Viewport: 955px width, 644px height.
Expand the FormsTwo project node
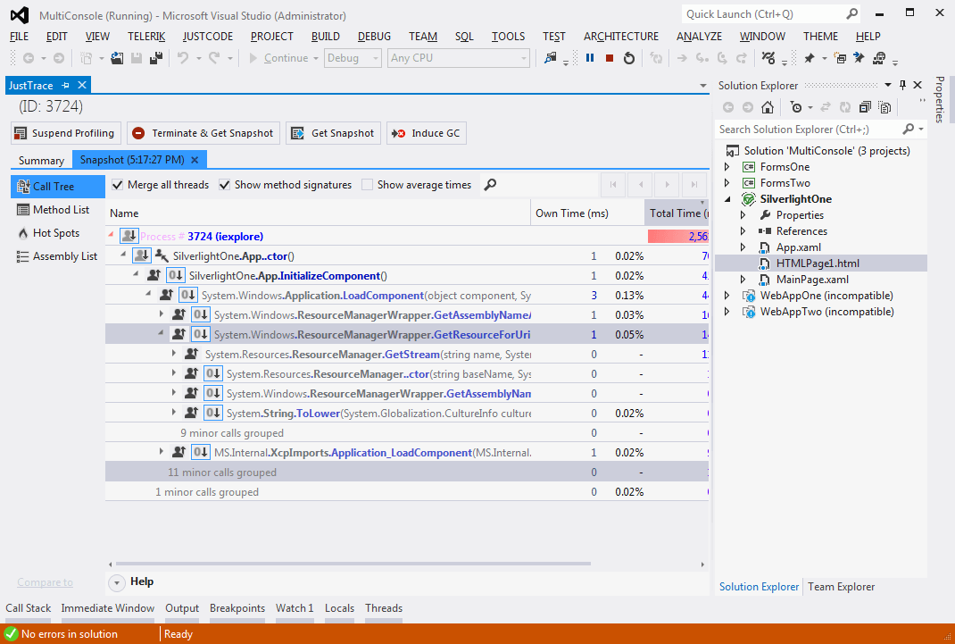[727, 183]
